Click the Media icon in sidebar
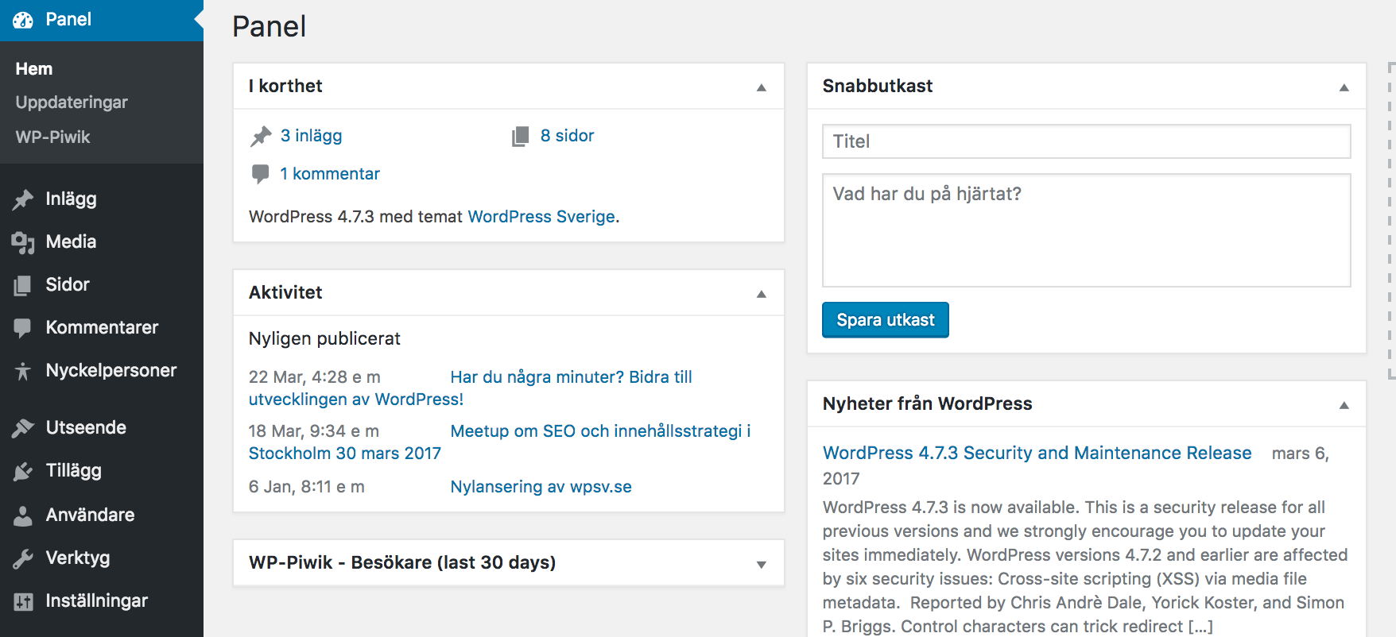This screenshot has height=637, width=1396. 23,242
